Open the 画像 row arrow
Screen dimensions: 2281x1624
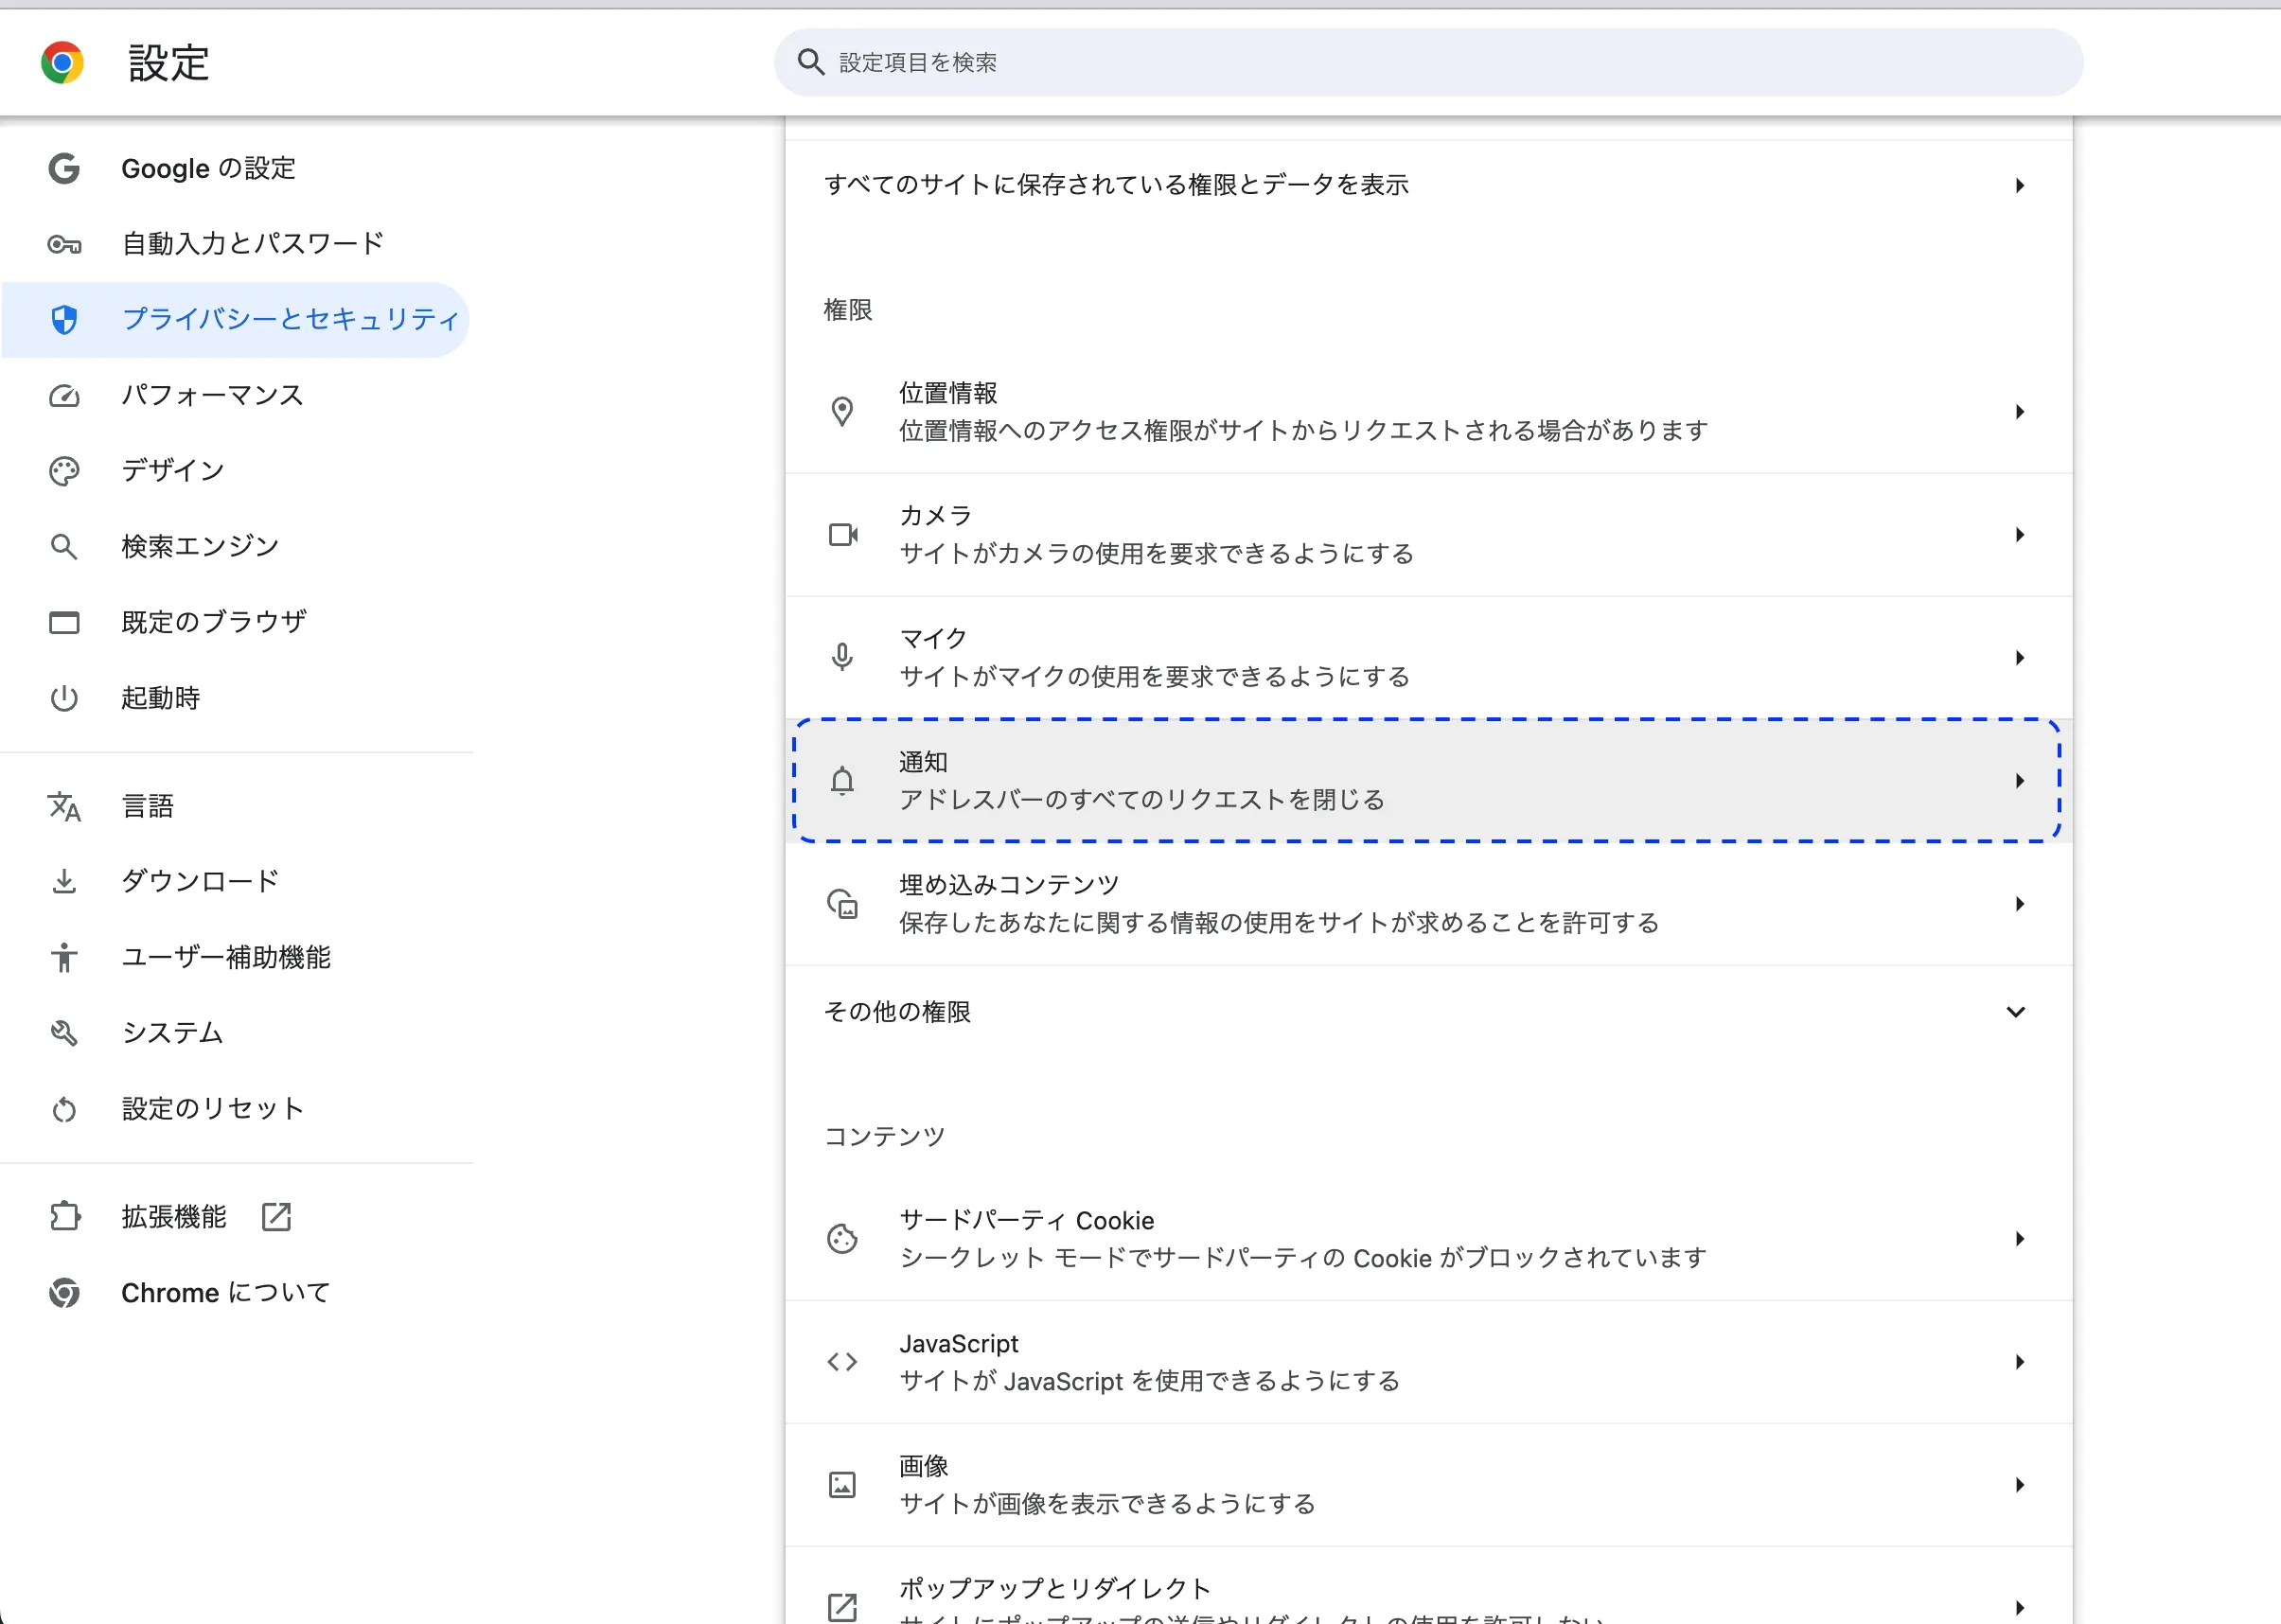[2020, 1485]
